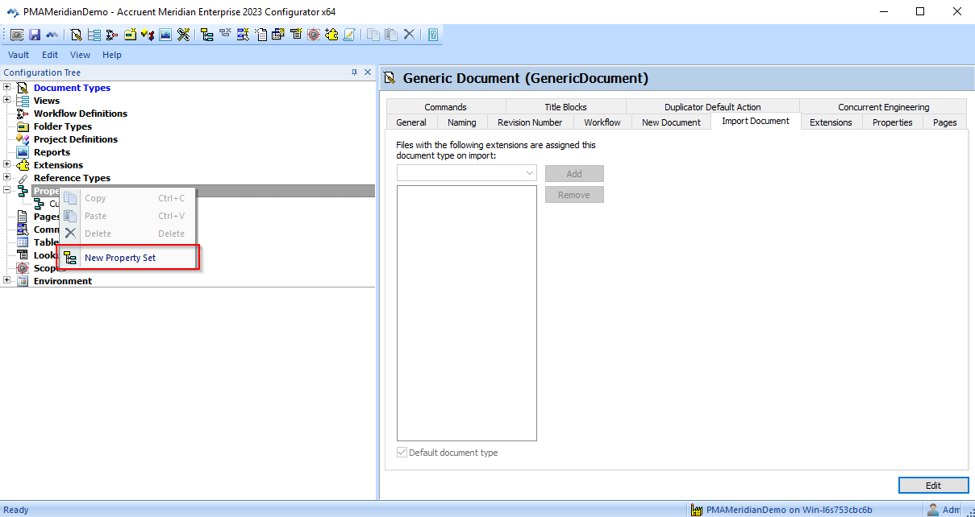Switch to the General tab
Image resolution: width=975 pixels, height=517 pixels.
coord(411,122)
